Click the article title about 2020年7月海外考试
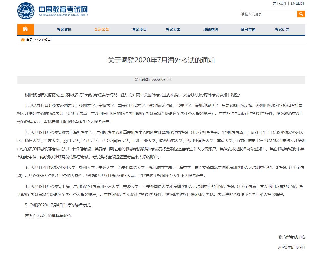Screen dimensions: 323x255 [161, 60]
